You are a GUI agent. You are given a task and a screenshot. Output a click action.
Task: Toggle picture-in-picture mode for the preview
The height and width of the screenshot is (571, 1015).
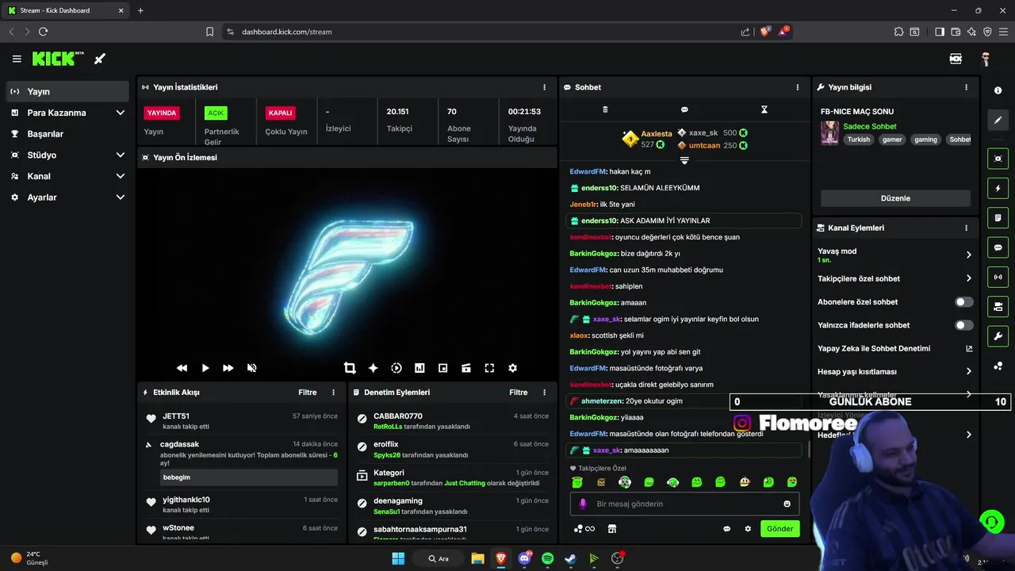(x=442, y=368)
